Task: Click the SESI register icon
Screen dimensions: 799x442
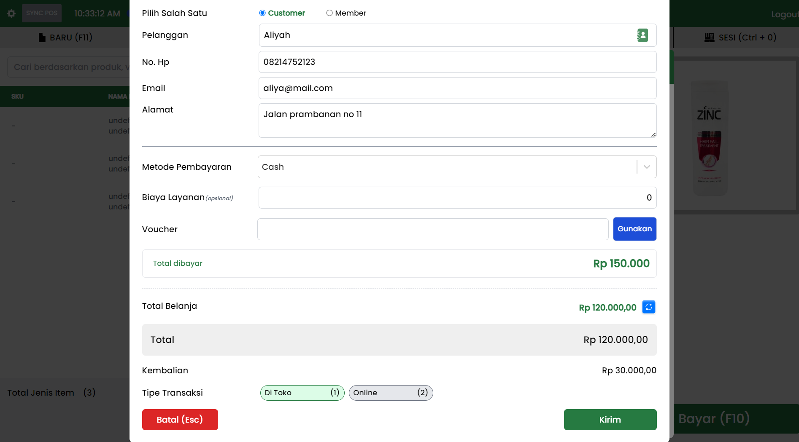Action: click(x=709, y=38)
